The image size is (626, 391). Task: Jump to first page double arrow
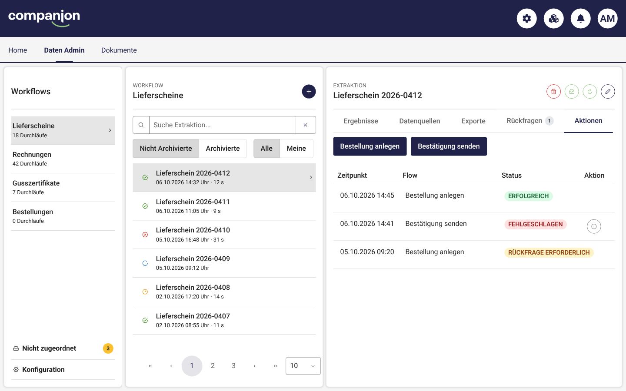point(150,366)
